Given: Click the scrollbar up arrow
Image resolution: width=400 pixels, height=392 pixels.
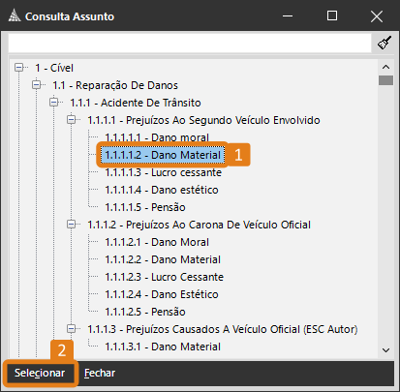Looking at the screenshot, I should [385, 67].
